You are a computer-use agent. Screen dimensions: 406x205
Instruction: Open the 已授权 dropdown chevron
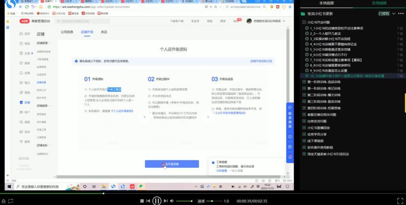point(394,14)
